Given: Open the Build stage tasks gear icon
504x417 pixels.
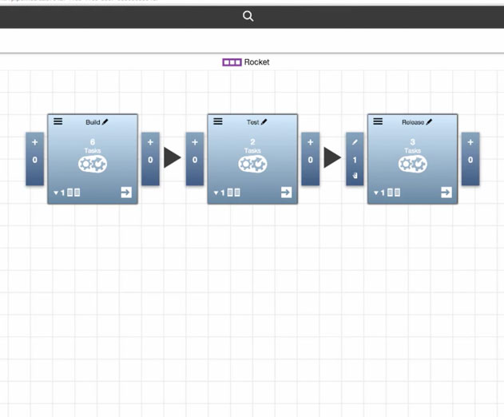Looking at the screenshot, I should point(93,164).
